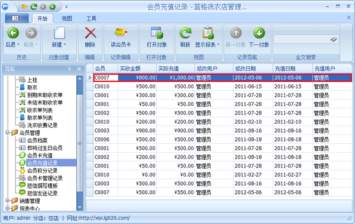
Task: Sort by the 会员 column header
Action: (x=105, y=68)
